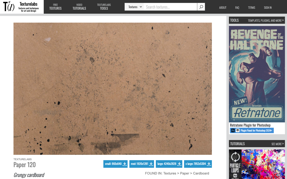Download med 1920x1281 texture
The height and width of the screenshot is (179, 287).
pyautogui.click(x=142, y=164)
